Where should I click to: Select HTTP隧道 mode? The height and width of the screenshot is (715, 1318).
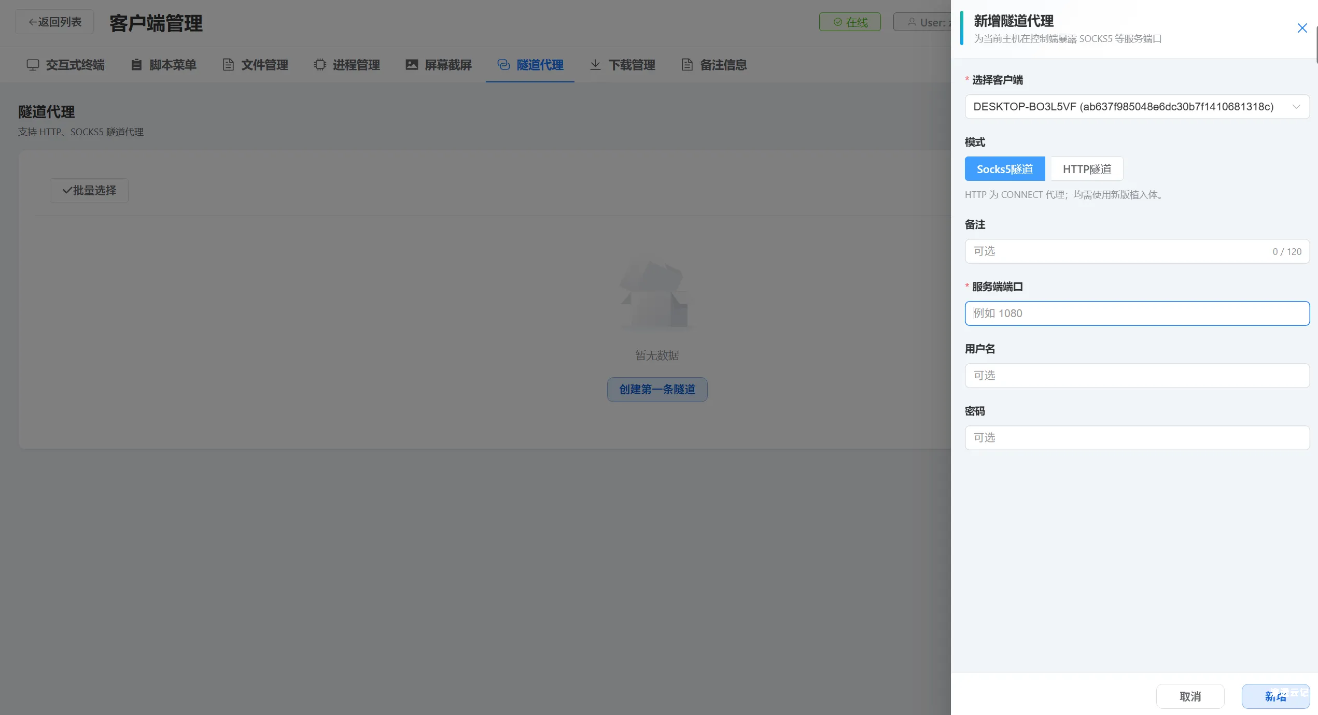coord(1087,169)
